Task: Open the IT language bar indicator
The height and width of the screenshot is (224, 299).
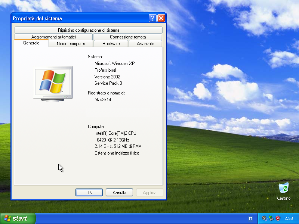Action: 250,219
